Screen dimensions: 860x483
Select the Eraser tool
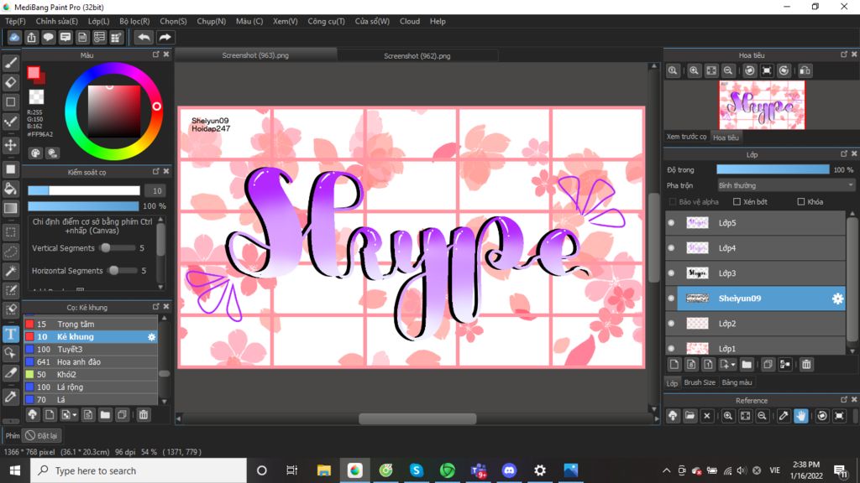click(x=10, y=82)
